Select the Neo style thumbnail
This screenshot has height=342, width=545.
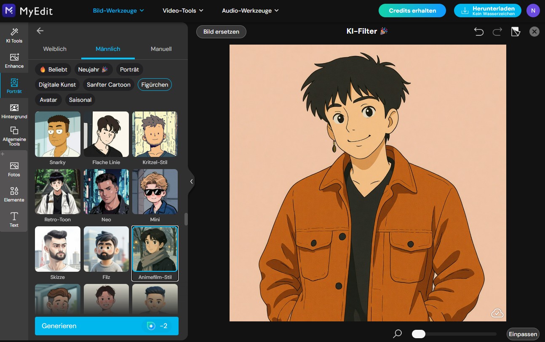106,191
